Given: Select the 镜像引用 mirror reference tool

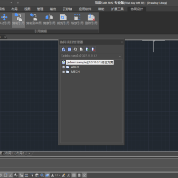Looking at the screenshot, I should point(49,19).
